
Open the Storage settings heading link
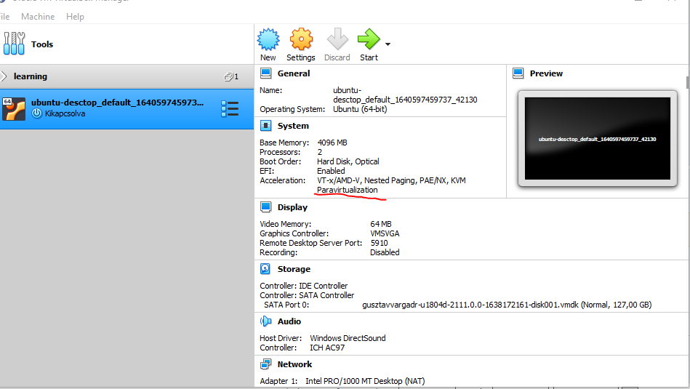[294, 269]
